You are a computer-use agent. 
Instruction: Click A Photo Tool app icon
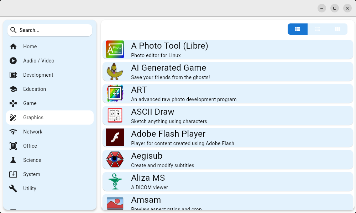[115, 49]
